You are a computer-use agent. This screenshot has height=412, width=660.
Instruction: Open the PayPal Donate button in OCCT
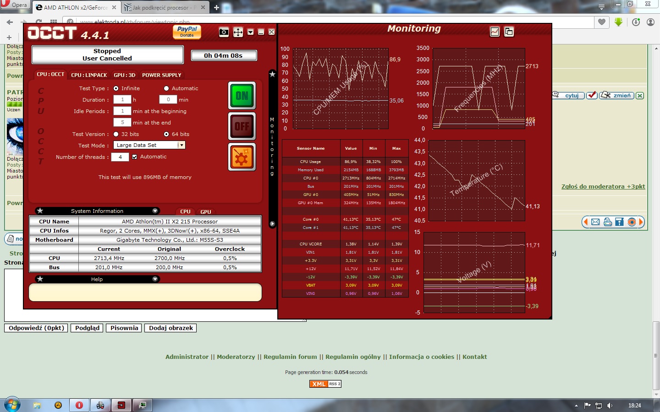pos(187,32)
